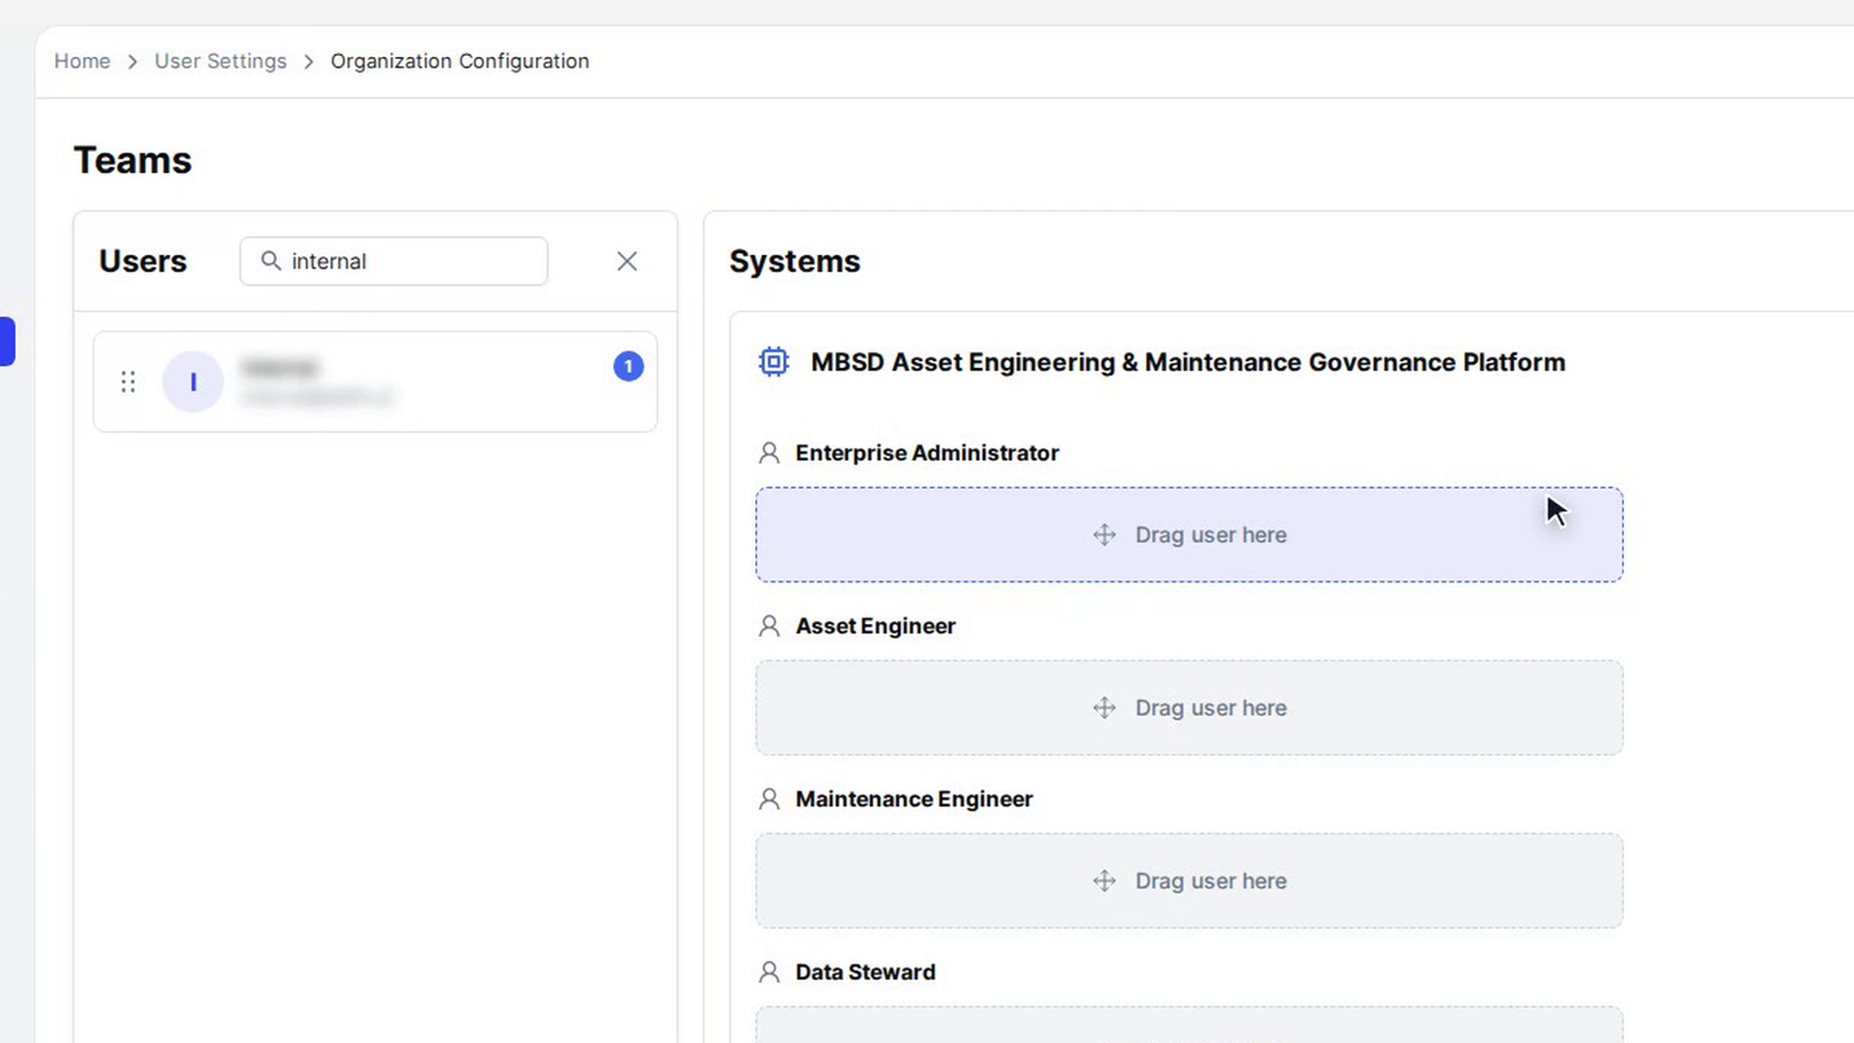Focus the users search field containing 'internal'
The height and width of the screenshot is (1043, 1854).
click(x=394, y=261)
